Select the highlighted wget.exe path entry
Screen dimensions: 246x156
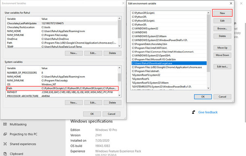coord(169,63)
